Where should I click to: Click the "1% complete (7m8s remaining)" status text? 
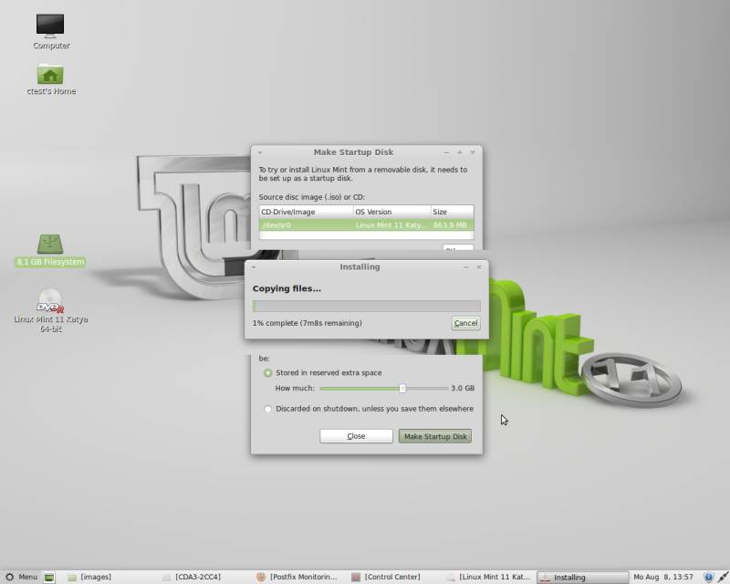(308, 323)
